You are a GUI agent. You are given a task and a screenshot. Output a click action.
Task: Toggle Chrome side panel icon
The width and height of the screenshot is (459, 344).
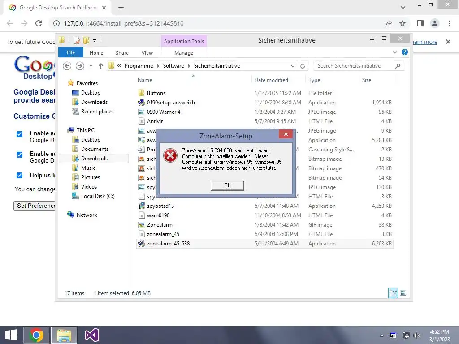click(420, 23)
